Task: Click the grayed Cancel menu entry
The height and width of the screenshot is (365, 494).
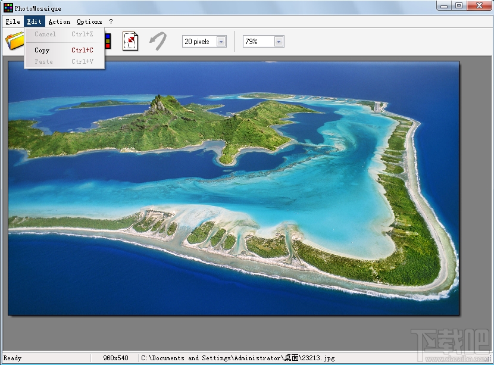Action: click(45, 34)
